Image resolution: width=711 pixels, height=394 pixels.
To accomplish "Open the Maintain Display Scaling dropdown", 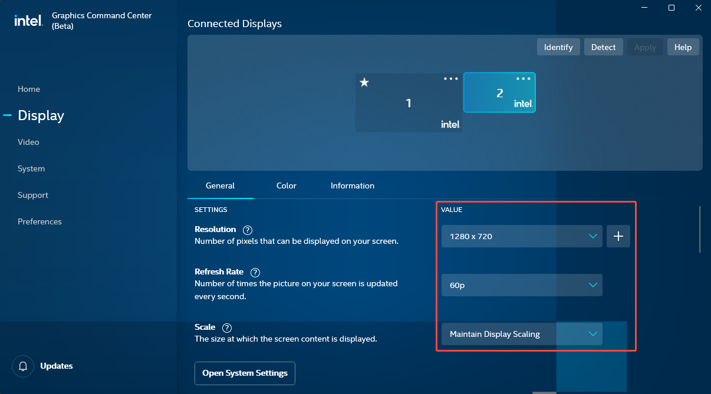I will (x=522, y=334).
